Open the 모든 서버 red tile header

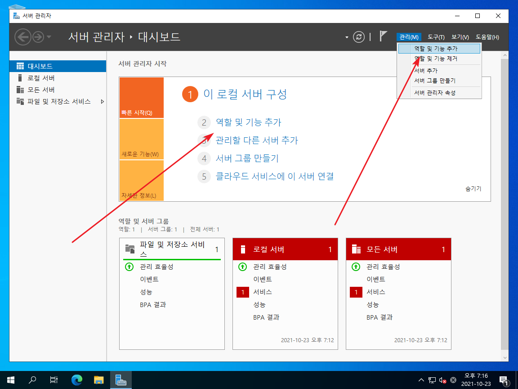click(398, 249)
